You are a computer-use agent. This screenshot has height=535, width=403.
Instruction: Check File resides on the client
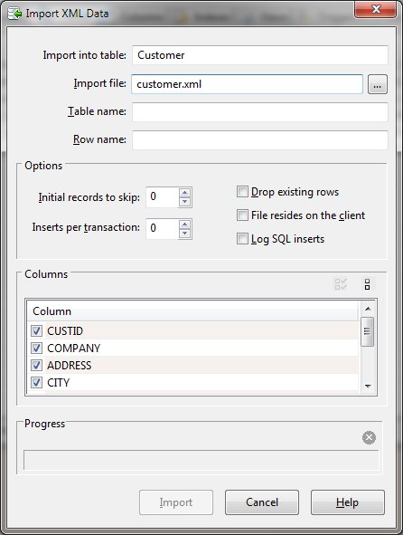click(242, 215)
